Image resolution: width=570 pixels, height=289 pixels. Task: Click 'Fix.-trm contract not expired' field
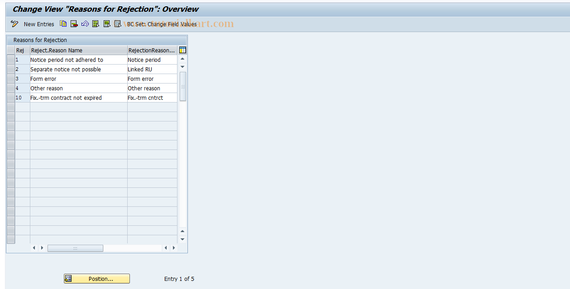click(x=79, y=98)
